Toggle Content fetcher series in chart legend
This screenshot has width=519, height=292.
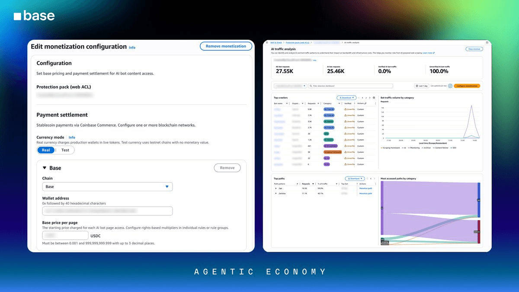pyautogui.click(x=441, y=148)
